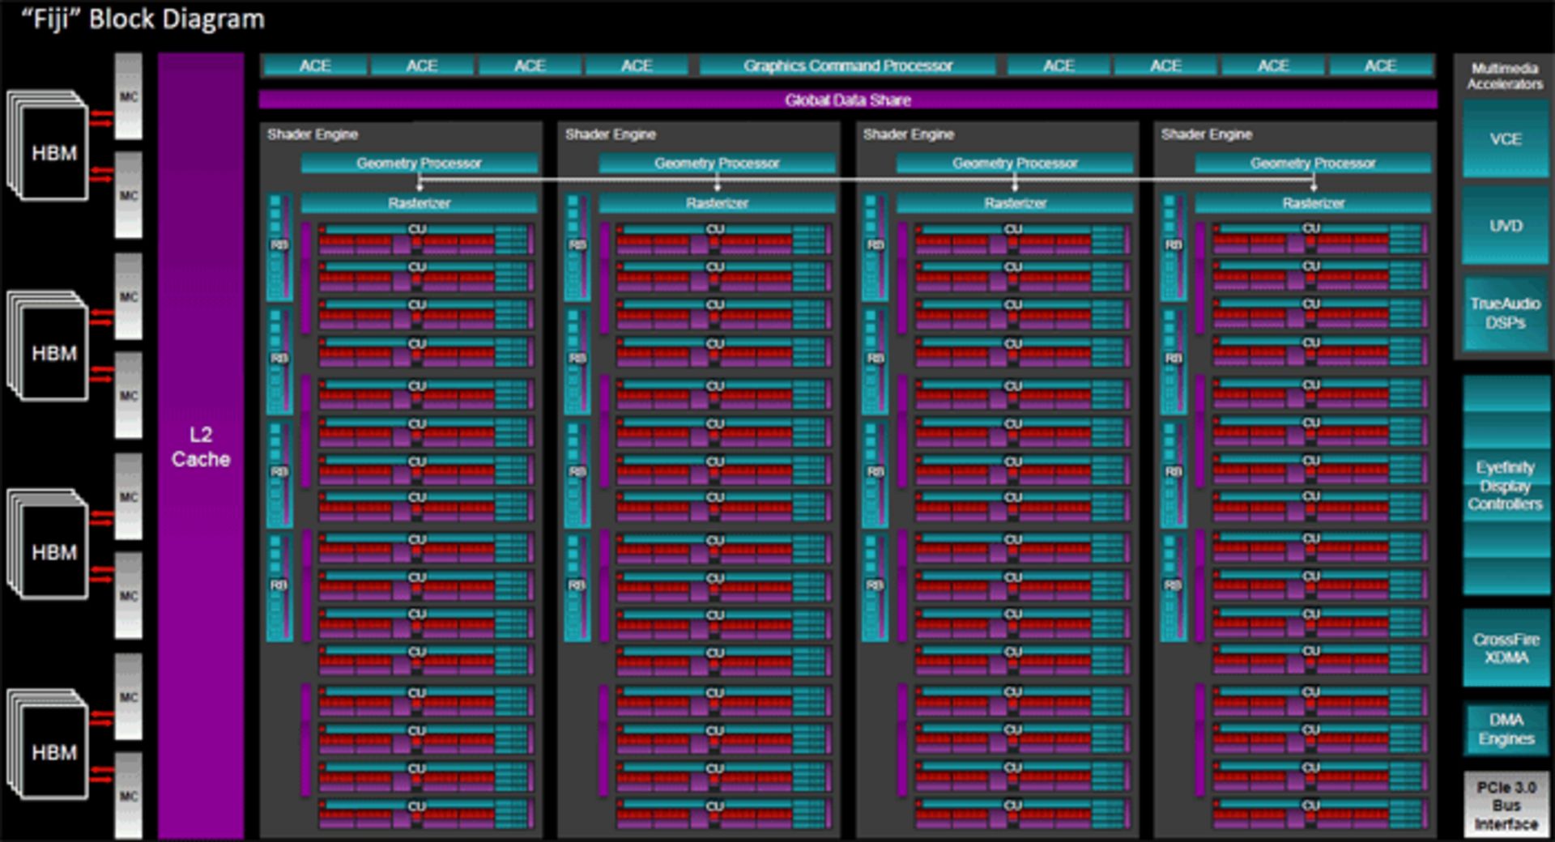Click the lowest RB block in the rightmost Shader Engine
This screenshot has width=1555, height=842.
coord(1173,587)
